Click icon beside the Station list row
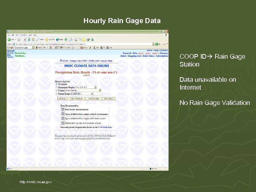The width and height of the screenshot is (256, 192). [x=63, y=123]
